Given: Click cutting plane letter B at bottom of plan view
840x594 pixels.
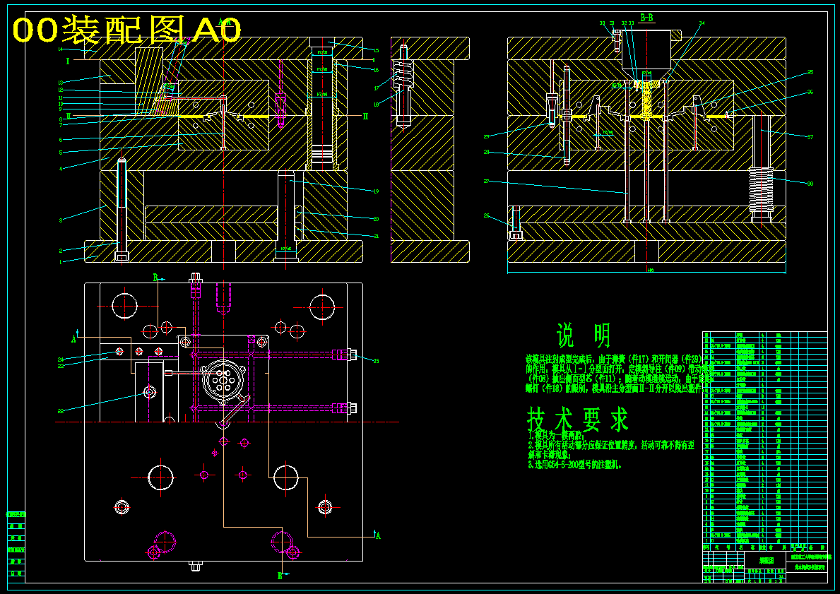Looking at the screenshot, I should (280, 576).
